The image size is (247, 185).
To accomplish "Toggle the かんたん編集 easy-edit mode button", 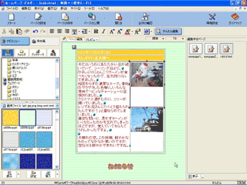I will tap(168, 32).
